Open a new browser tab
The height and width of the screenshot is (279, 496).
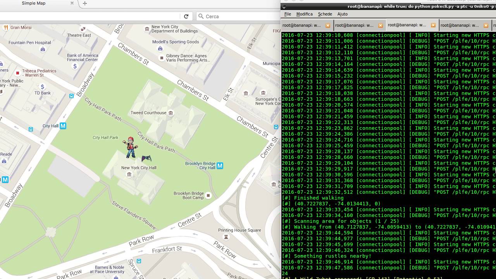85,3
